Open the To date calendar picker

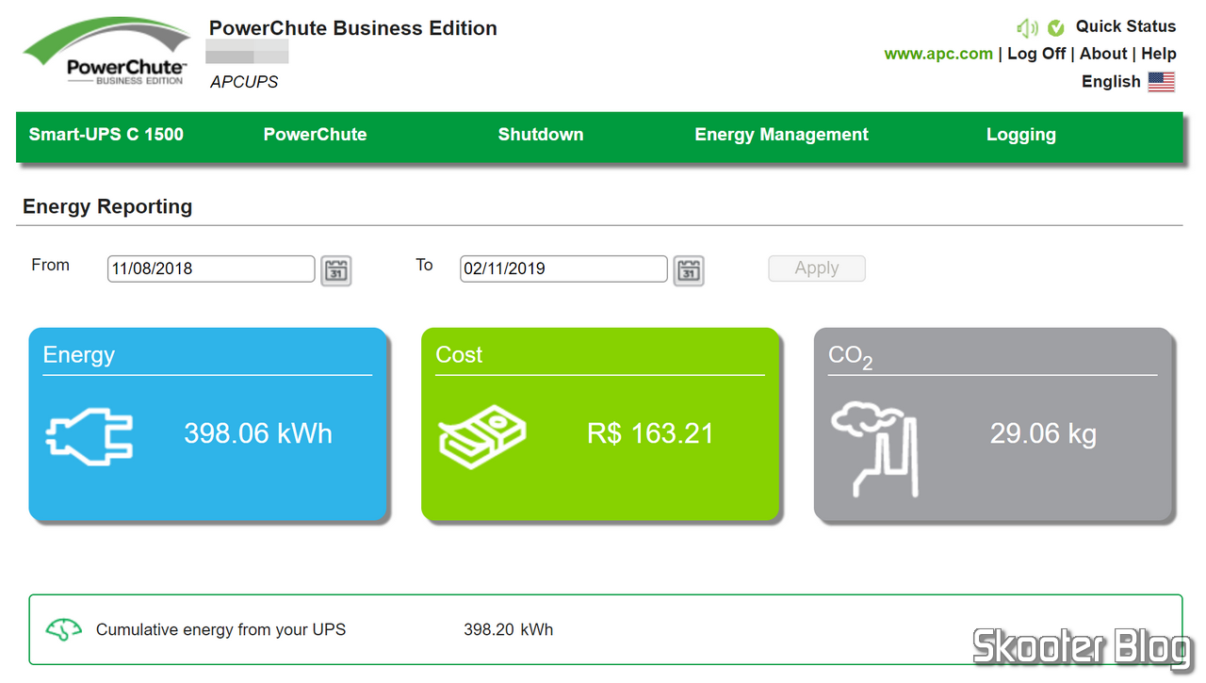[689, 270]
